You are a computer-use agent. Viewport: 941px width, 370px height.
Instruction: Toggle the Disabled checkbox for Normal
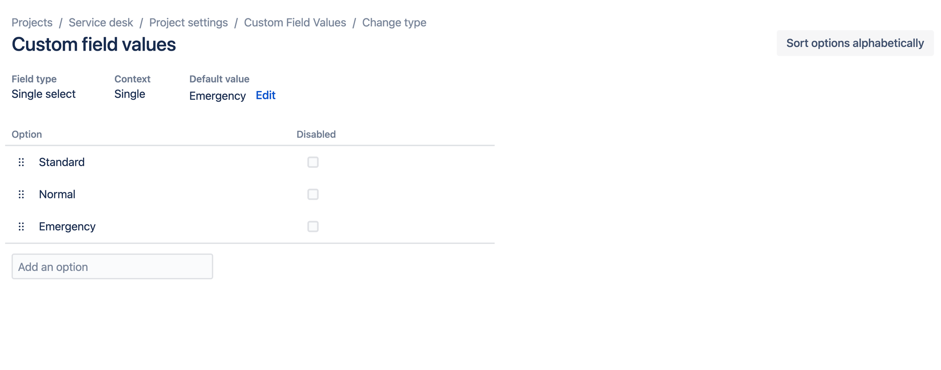click(x=313, y=194)
